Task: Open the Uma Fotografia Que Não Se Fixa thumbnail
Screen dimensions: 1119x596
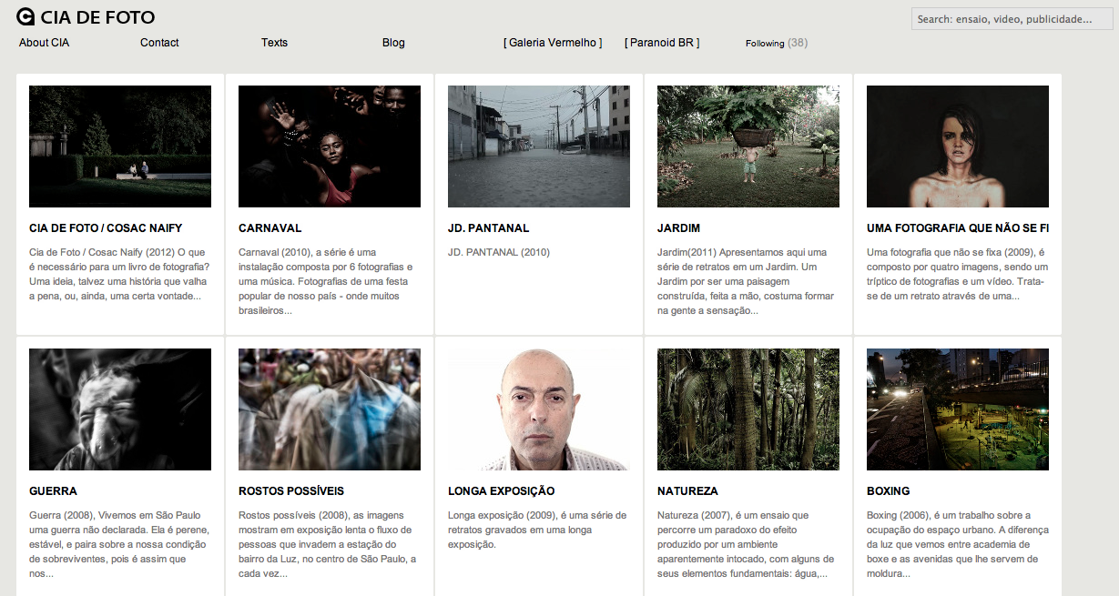Action: pos(958,146)
